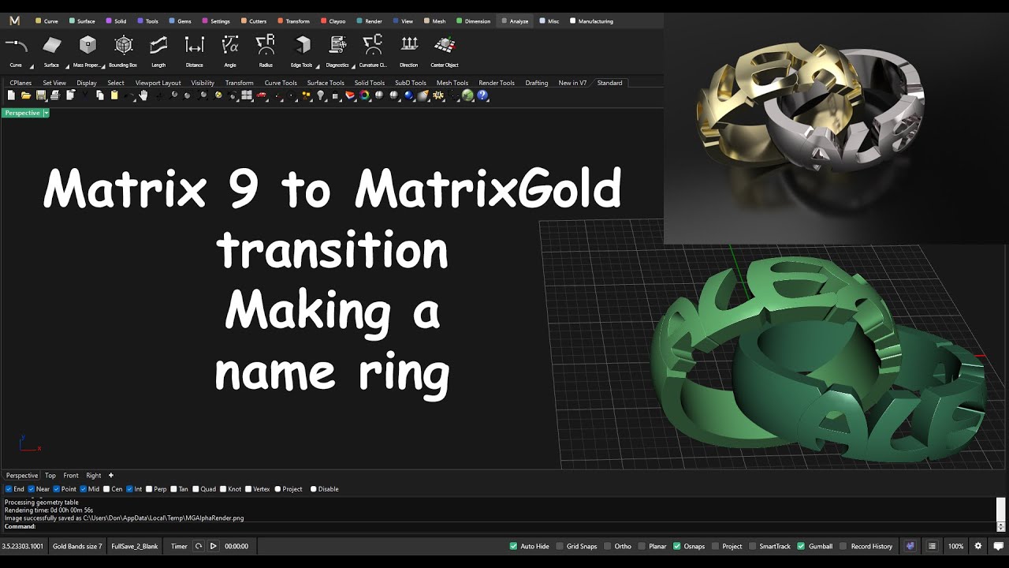
Task: Open the Diagnostics tool icon
Action: point(337,45)
